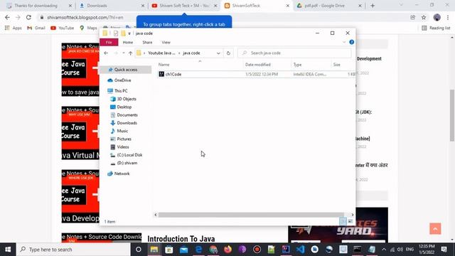Switch to the Share ribbon tab
Viewport: 455px width, 256px height.
pyautogui.click(x=147, y=43)
